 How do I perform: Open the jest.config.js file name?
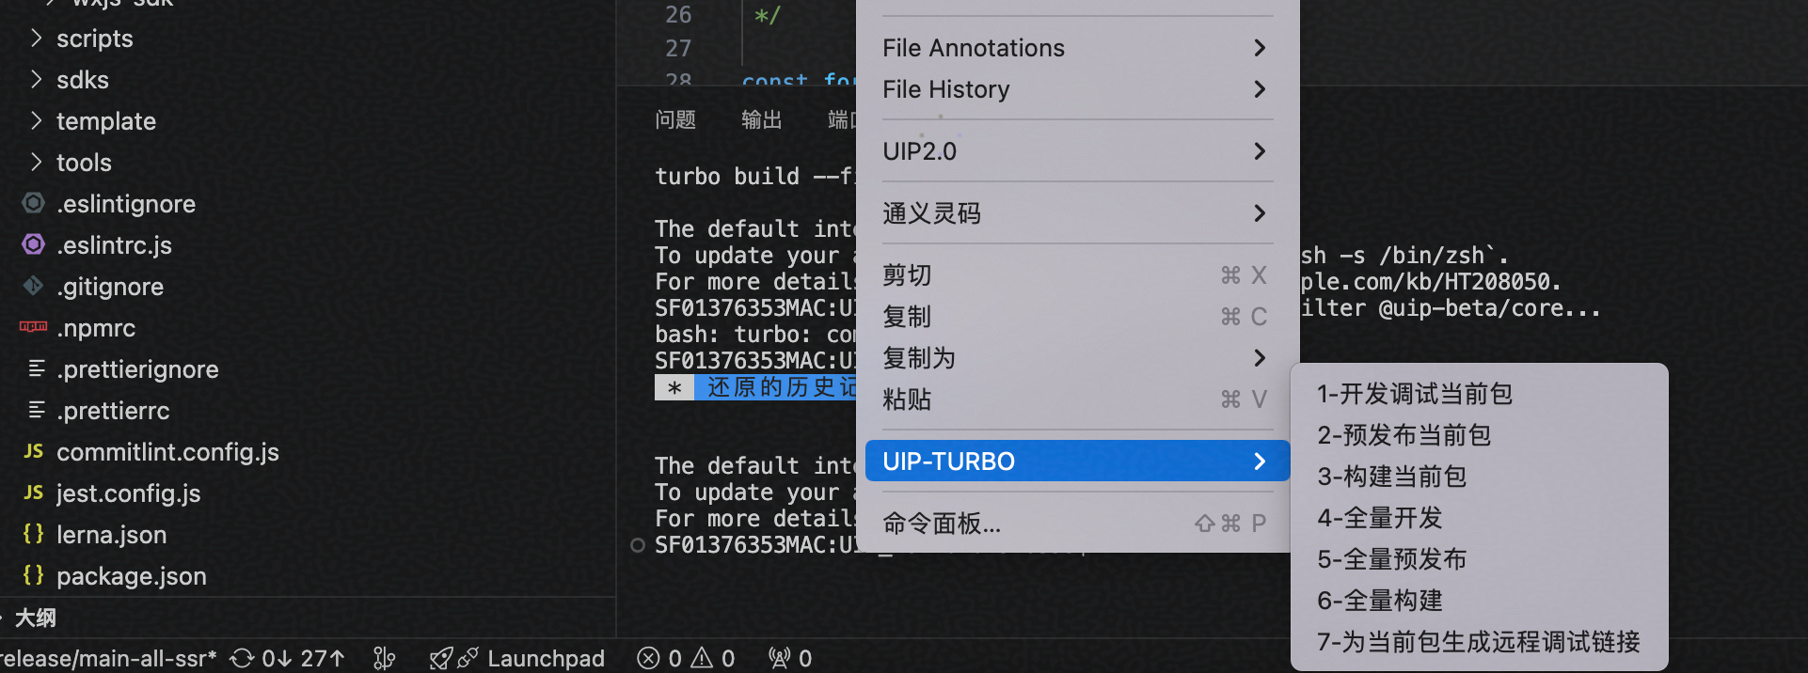(129, 493)
